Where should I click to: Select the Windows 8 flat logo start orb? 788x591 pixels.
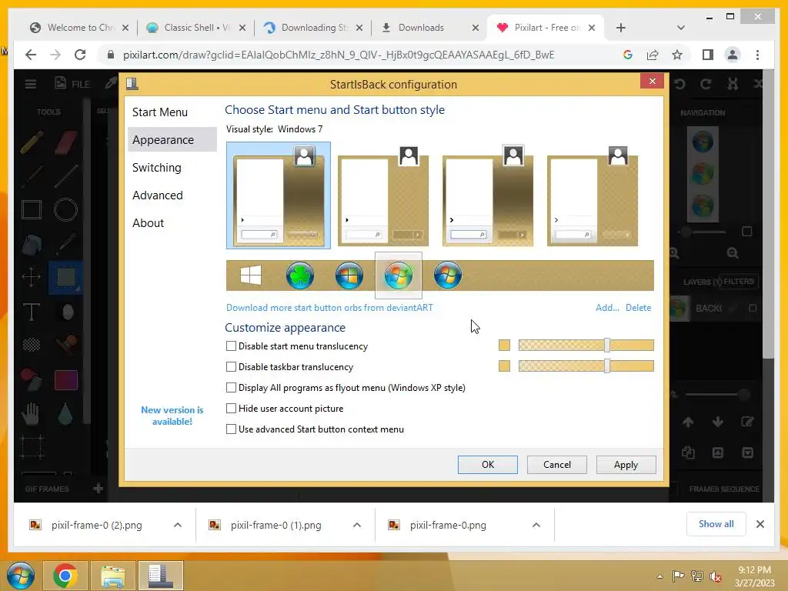click(251, 275)
